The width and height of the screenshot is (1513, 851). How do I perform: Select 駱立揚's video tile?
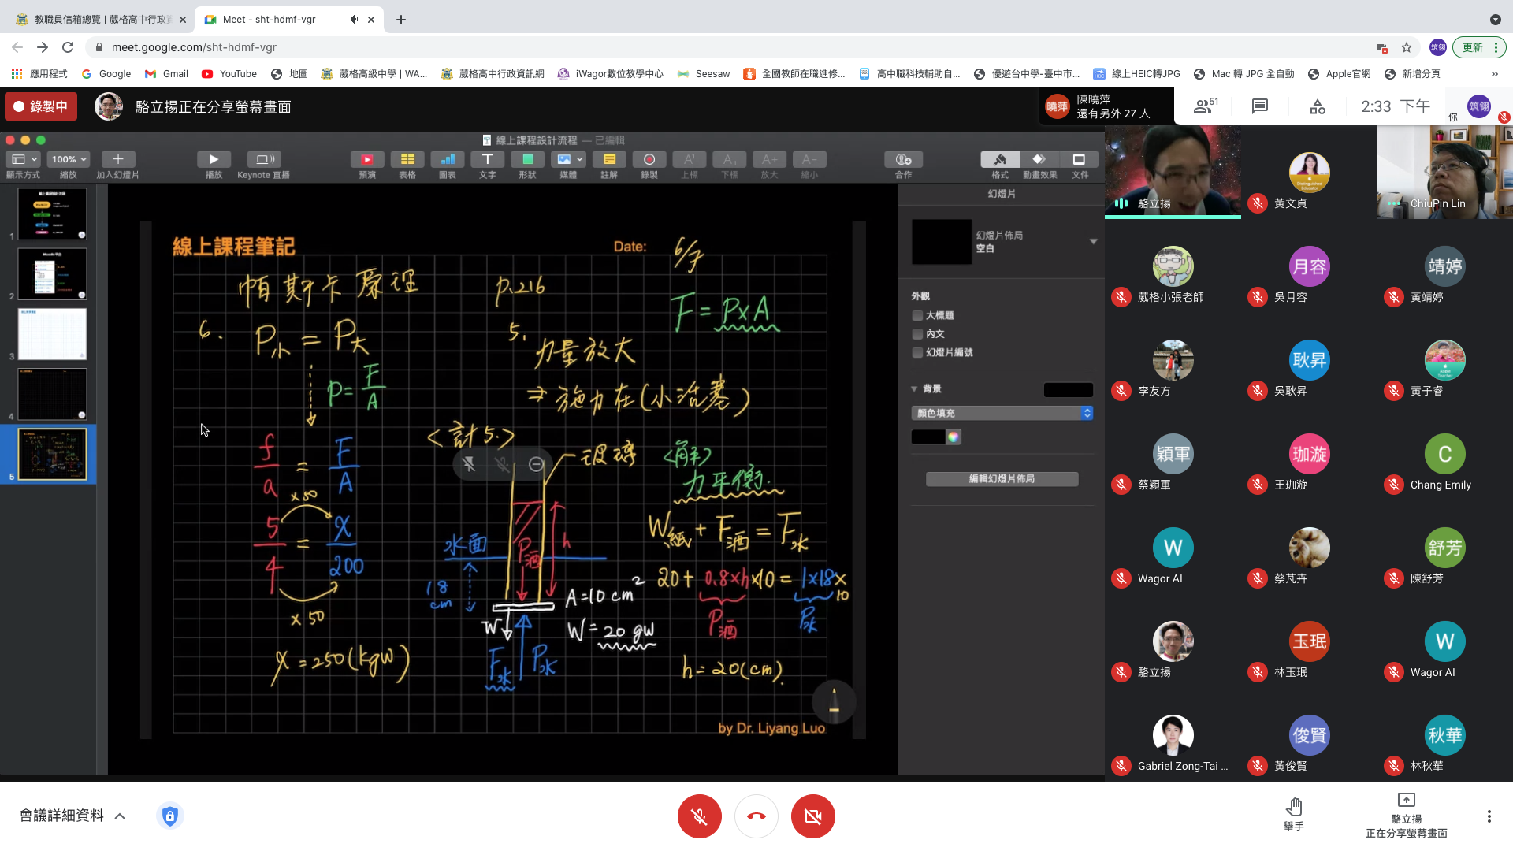(1173, 171)
